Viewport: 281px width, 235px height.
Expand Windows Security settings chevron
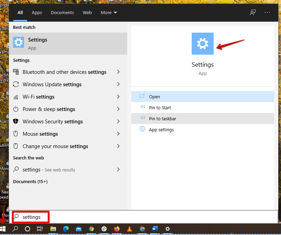(118, 121)
